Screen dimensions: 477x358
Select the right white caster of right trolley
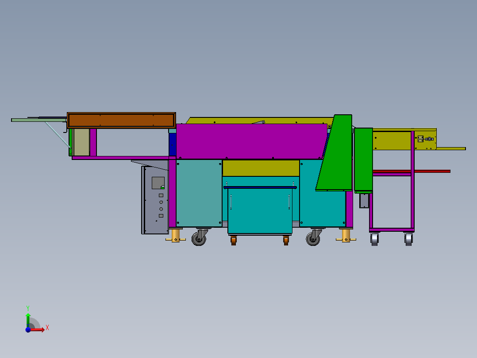[408, 239]
